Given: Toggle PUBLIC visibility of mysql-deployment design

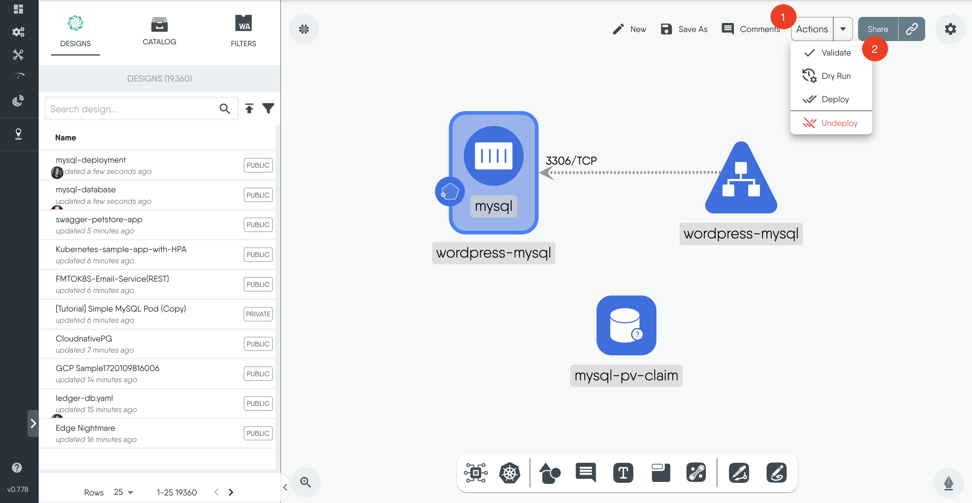Looking at the screenshot, I should click(258, 165).
